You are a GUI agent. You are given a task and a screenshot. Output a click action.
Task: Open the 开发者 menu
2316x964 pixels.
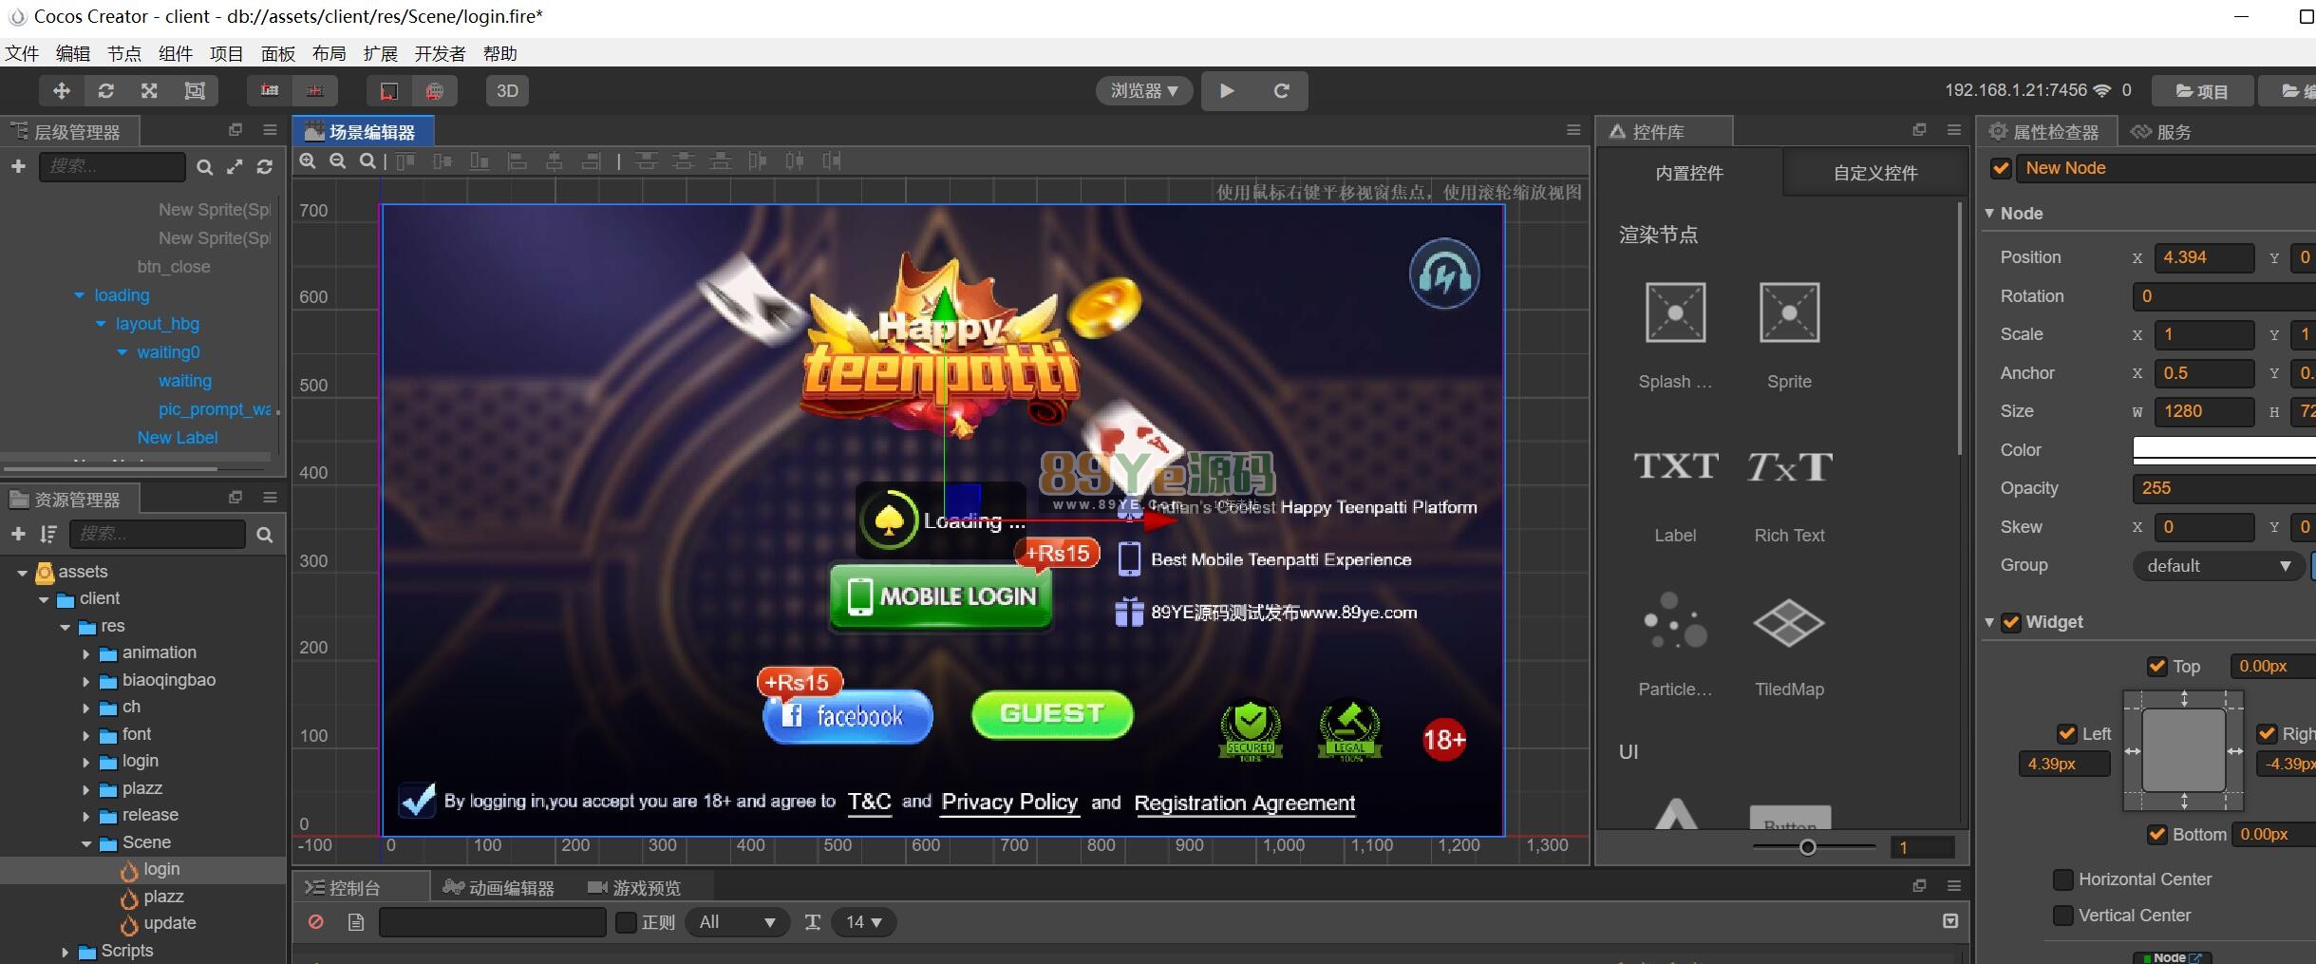pyautogui.click(x=441, y=53)
